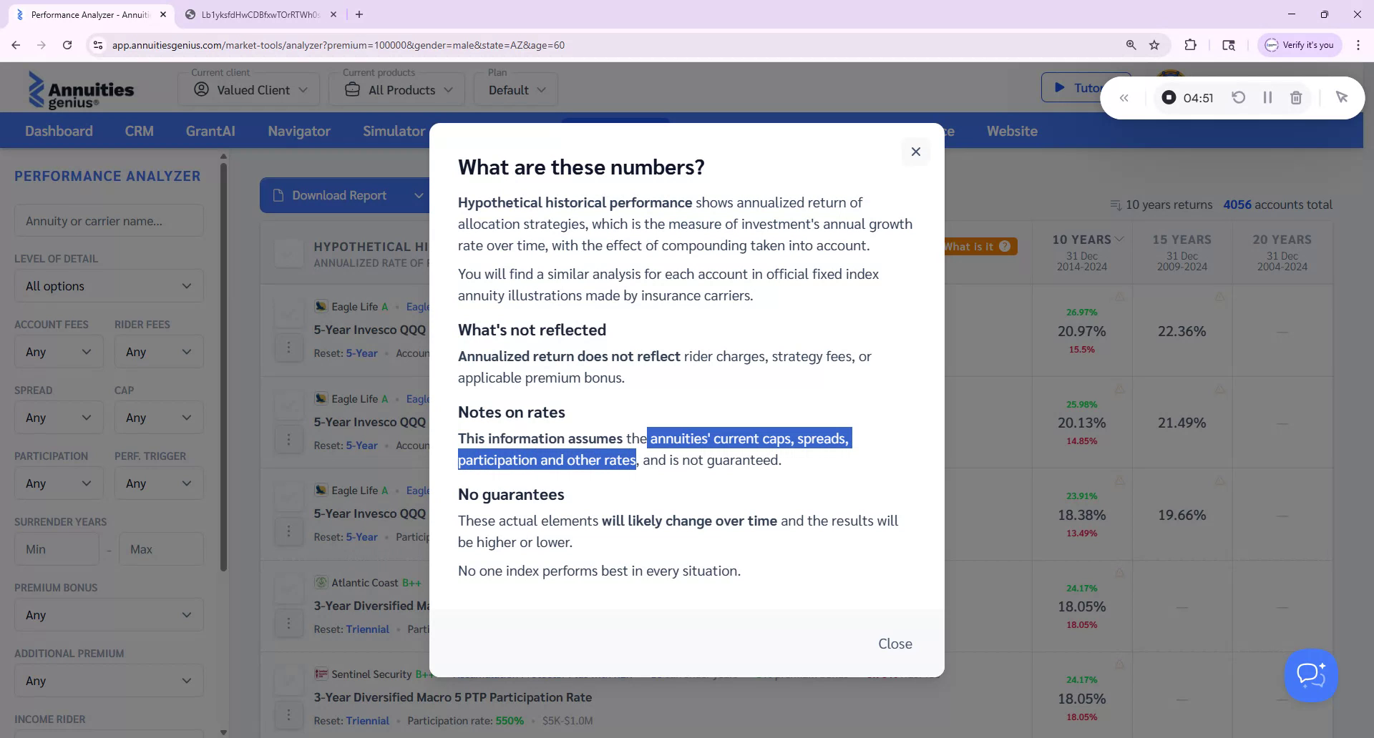This screenshot has height=738, width=1374.
Task: Collapse the recording toolbar with the double chevron
Action: [1124, 97]
